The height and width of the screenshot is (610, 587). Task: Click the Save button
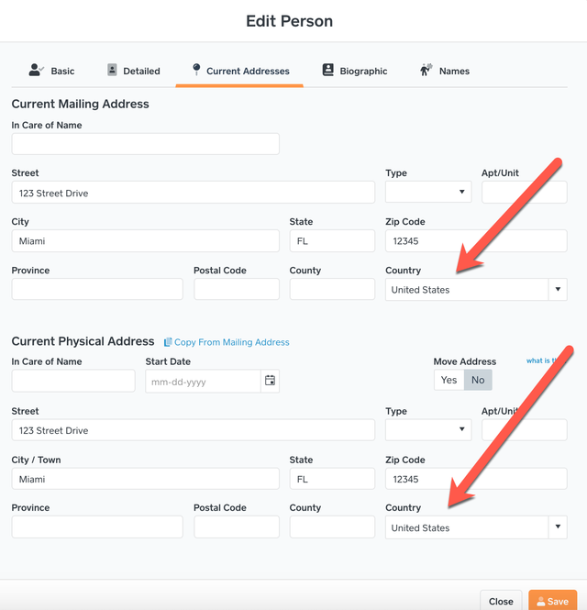click(552, 601)
